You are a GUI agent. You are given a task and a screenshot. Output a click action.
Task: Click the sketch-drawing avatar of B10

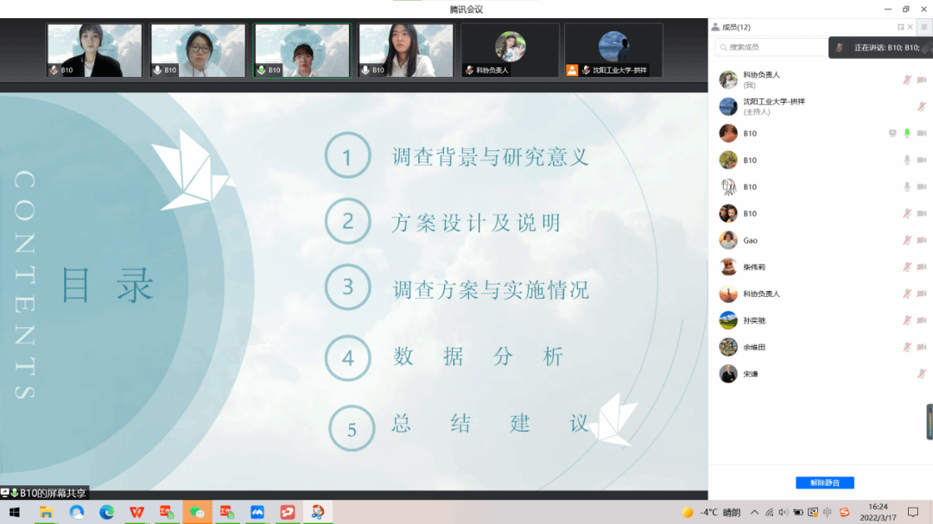pyautogui.click(x=728, y=186)
